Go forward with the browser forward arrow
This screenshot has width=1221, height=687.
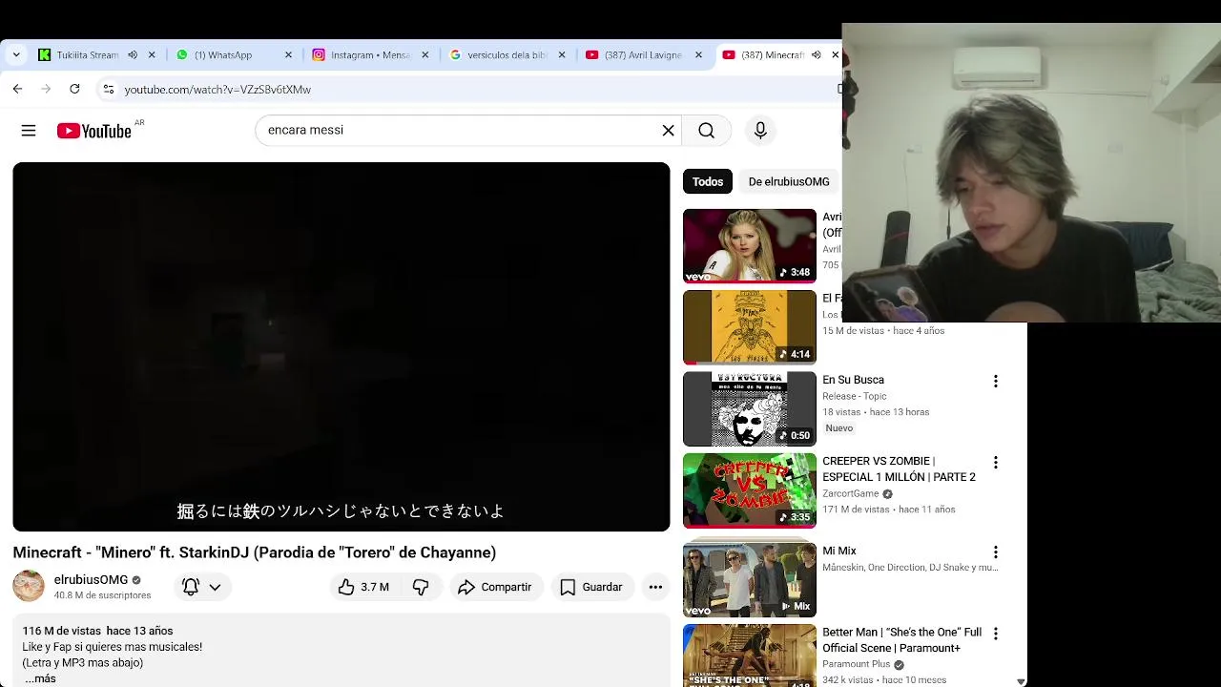(x=46, y=89)
